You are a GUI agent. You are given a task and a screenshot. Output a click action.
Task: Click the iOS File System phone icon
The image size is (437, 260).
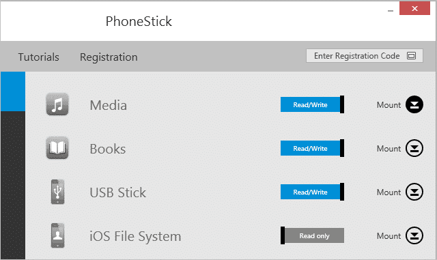57,235
